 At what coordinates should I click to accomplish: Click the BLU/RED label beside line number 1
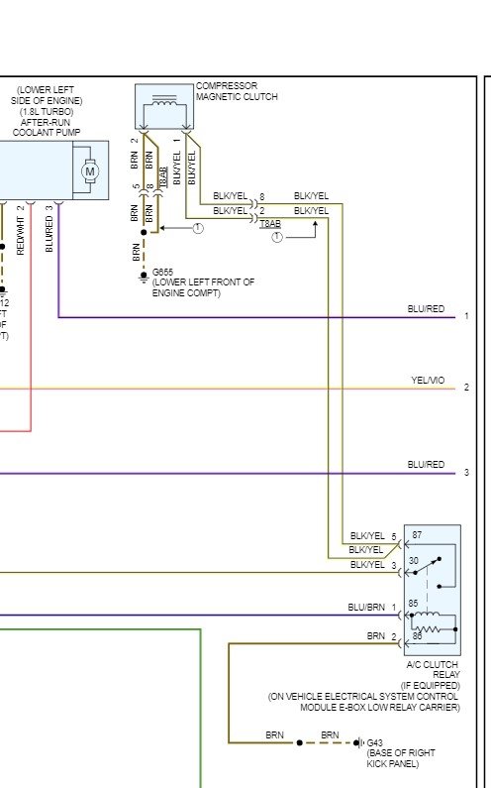[x=426, y=309]
